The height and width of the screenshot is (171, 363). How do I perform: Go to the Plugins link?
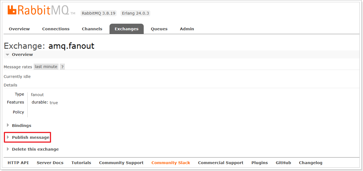(x=260, y=163)
